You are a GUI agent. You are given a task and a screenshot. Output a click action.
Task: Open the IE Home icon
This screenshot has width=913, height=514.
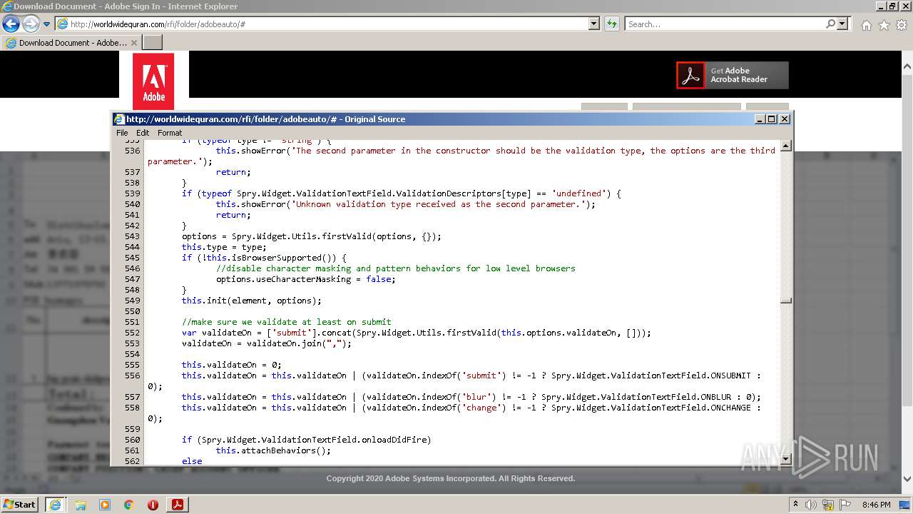pos(866,25)
